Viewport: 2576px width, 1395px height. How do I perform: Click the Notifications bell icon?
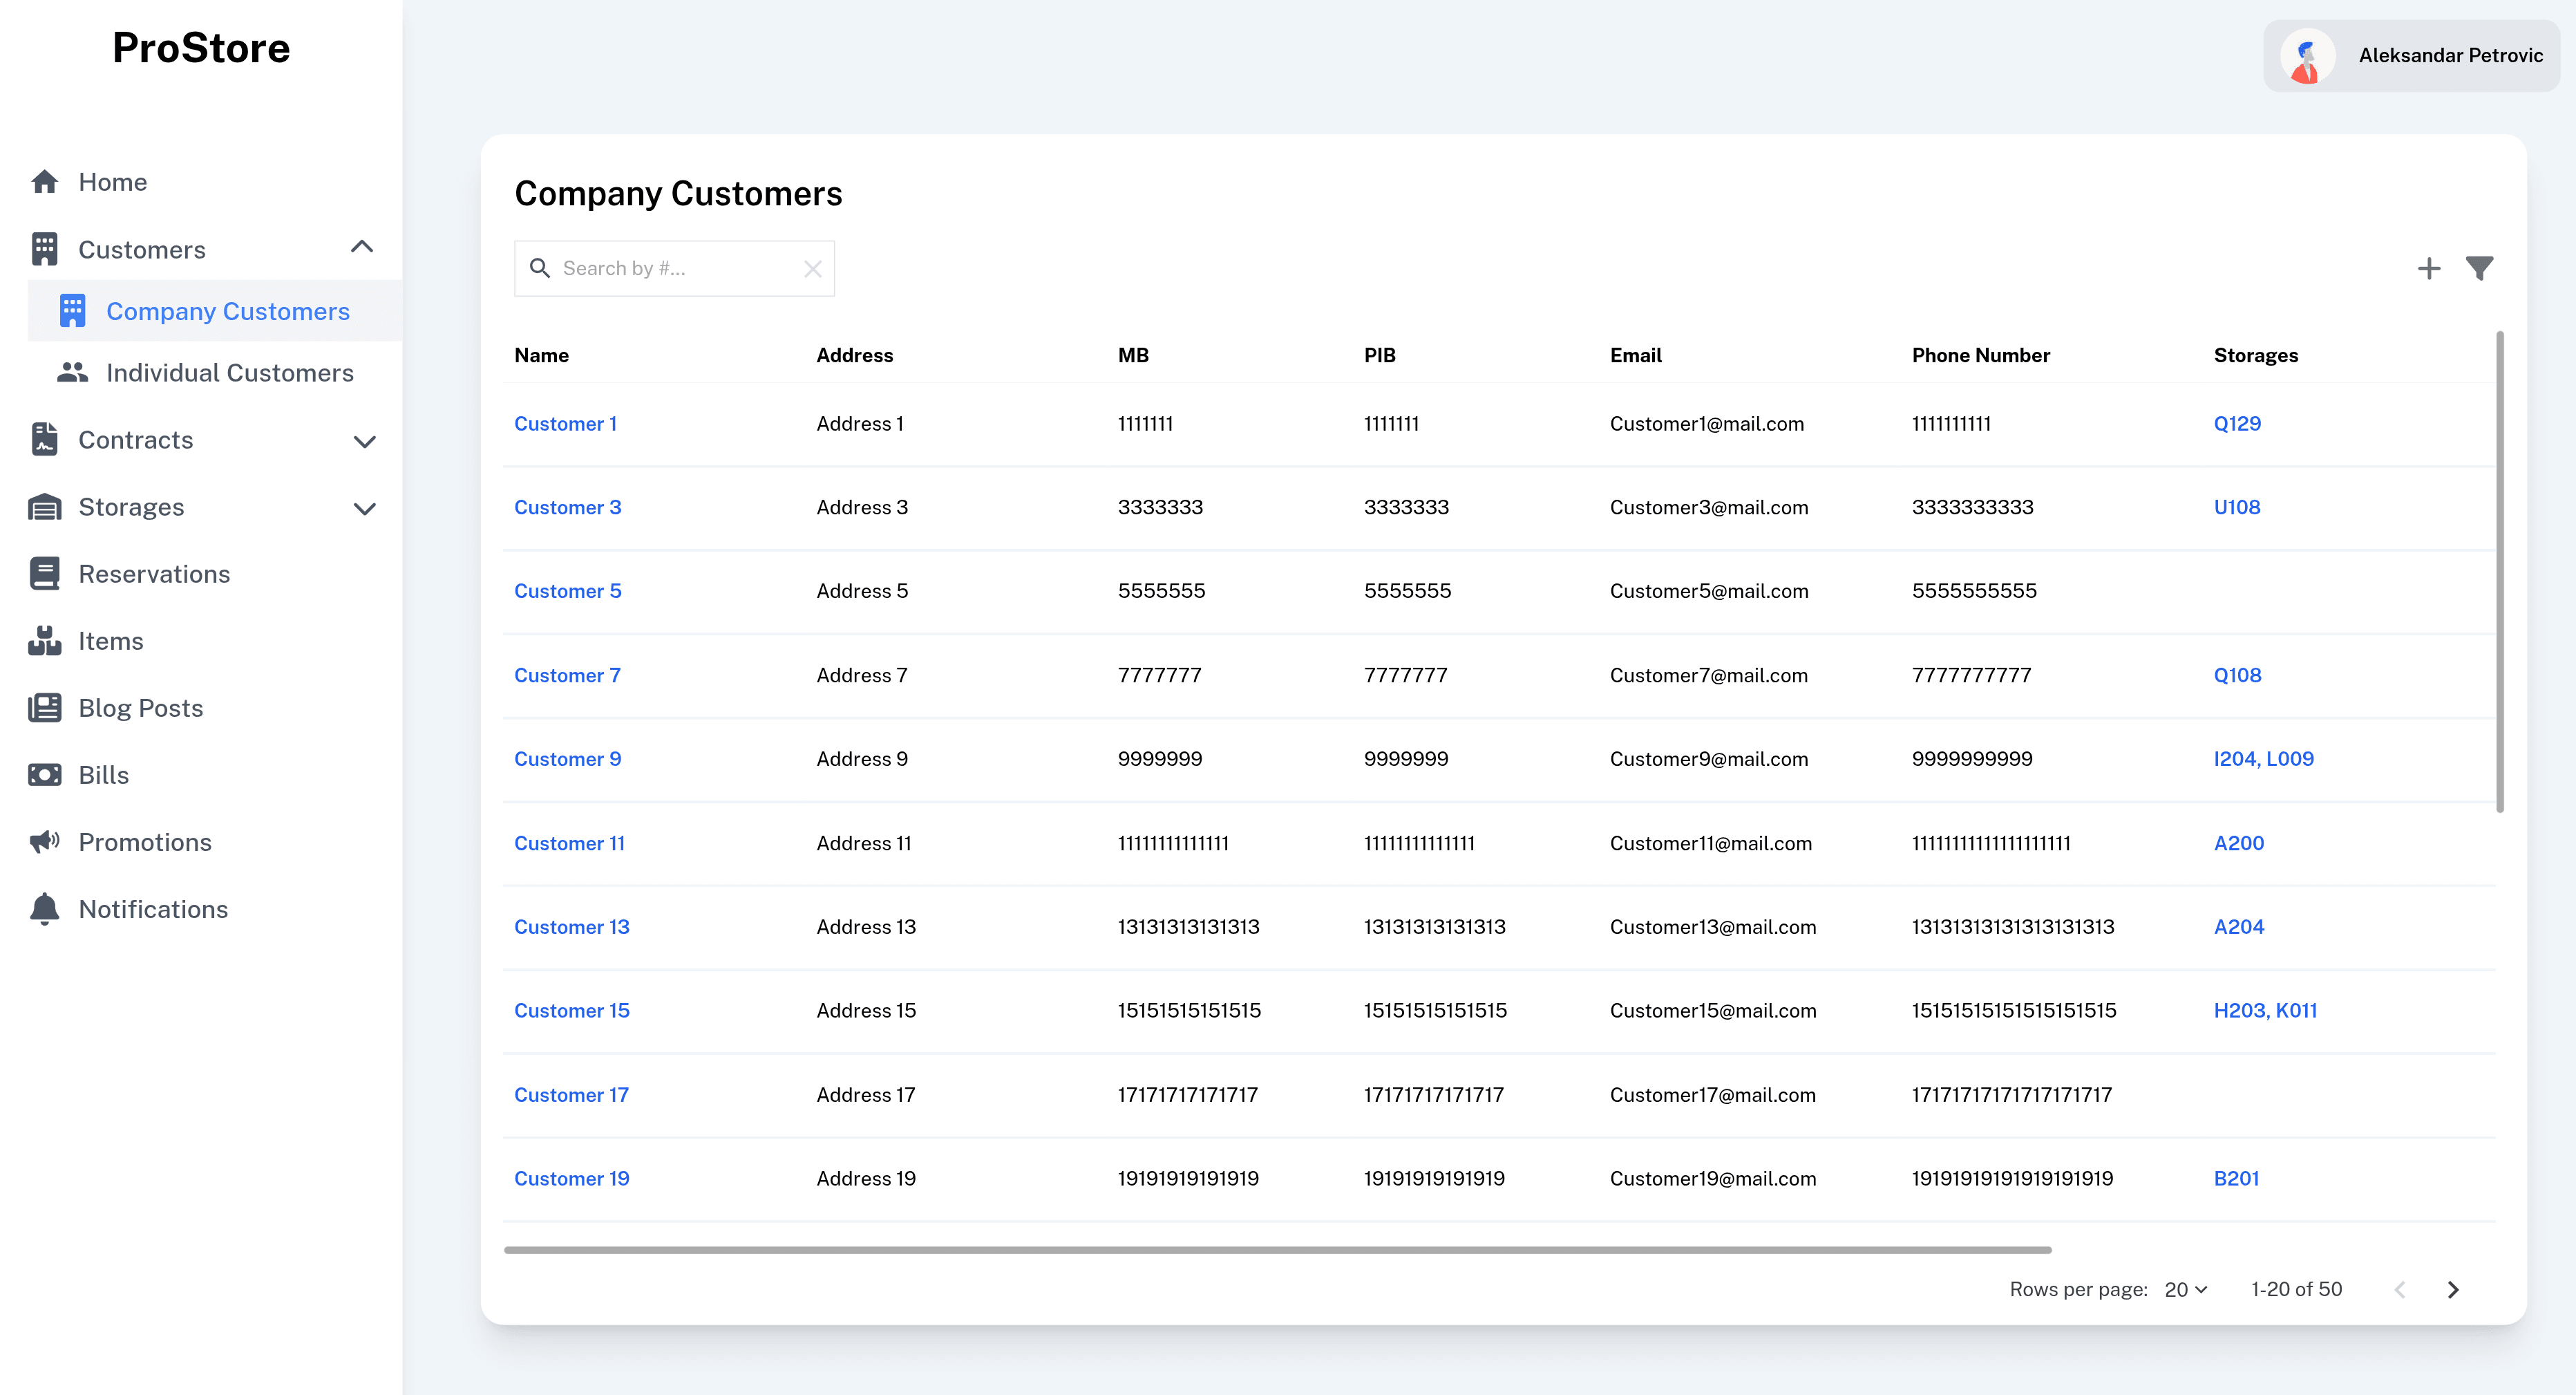pyautogui.click(x=44, y=908)
